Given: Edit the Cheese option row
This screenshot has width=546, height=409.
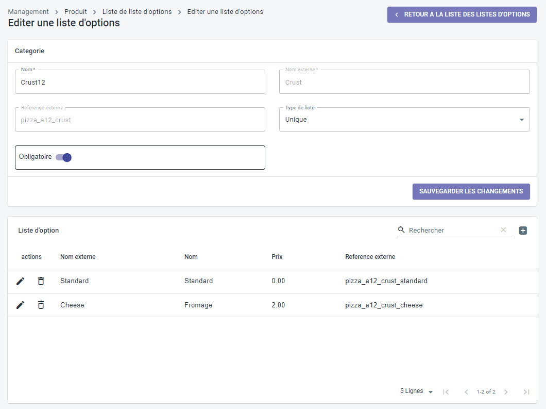Looking at the screenshot, I should 21,305.
